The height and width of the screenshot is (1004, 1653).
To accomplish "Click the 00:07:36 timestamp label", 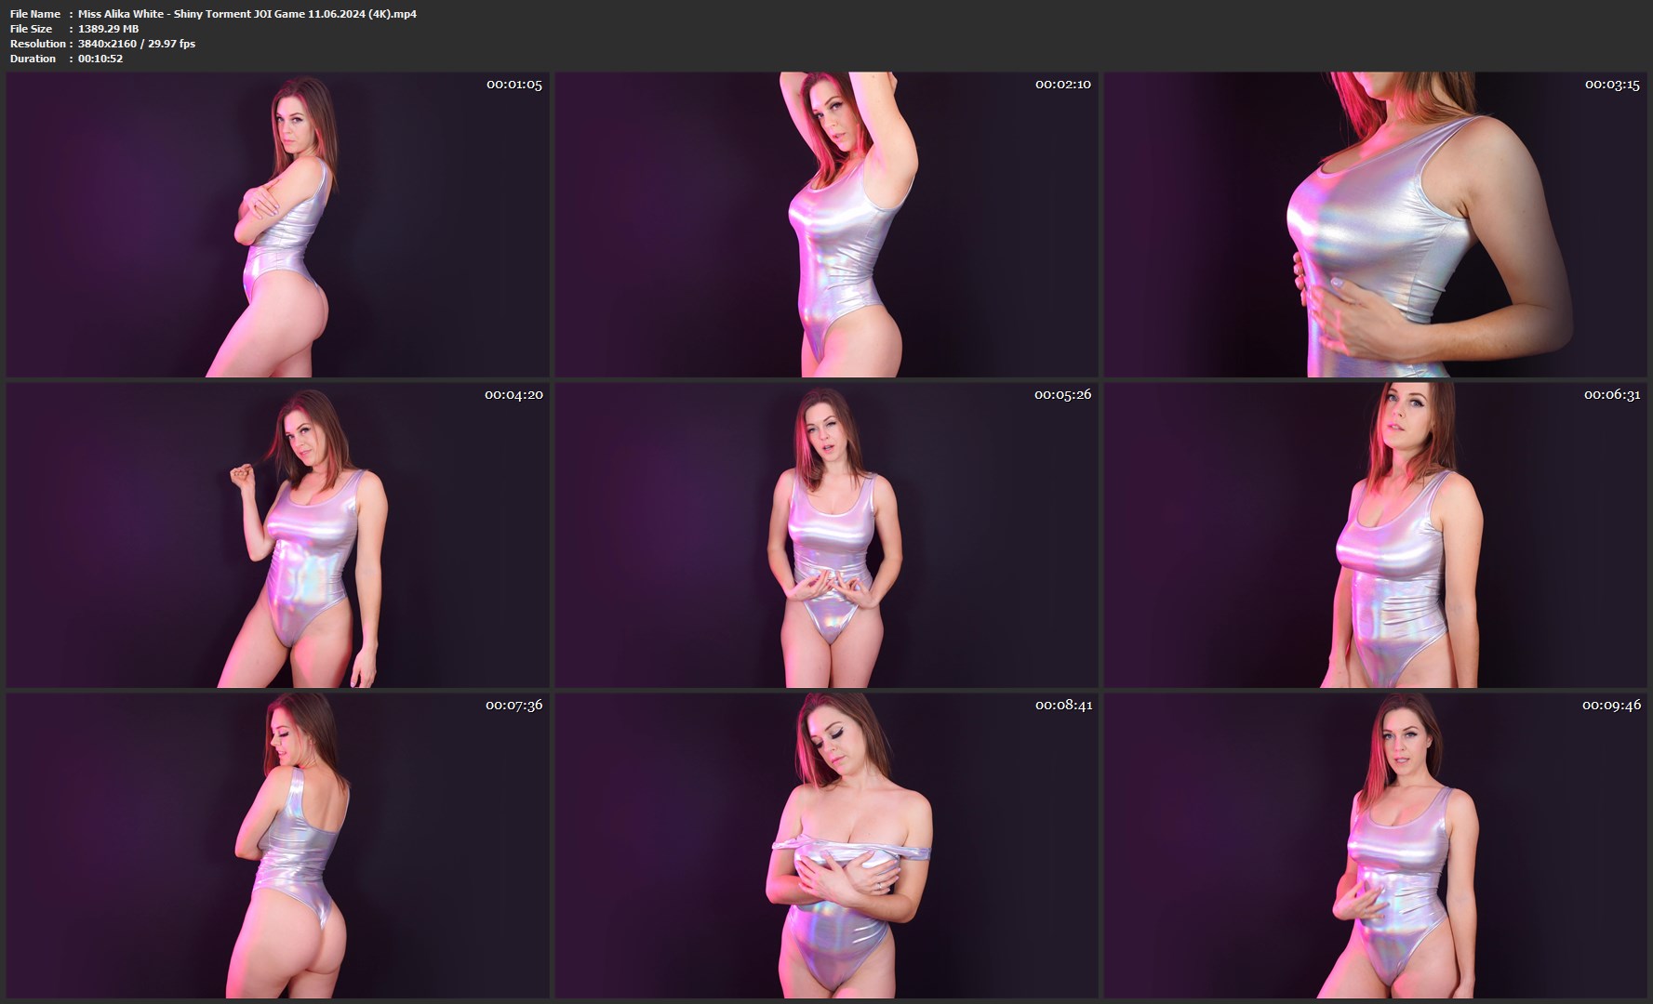I will [513, 706].
